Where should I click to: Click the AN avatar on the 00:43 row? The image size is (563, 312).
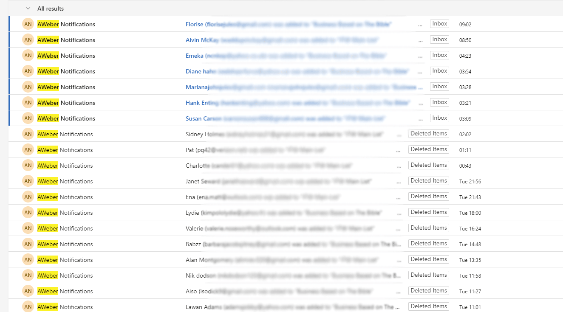(28, 166)
